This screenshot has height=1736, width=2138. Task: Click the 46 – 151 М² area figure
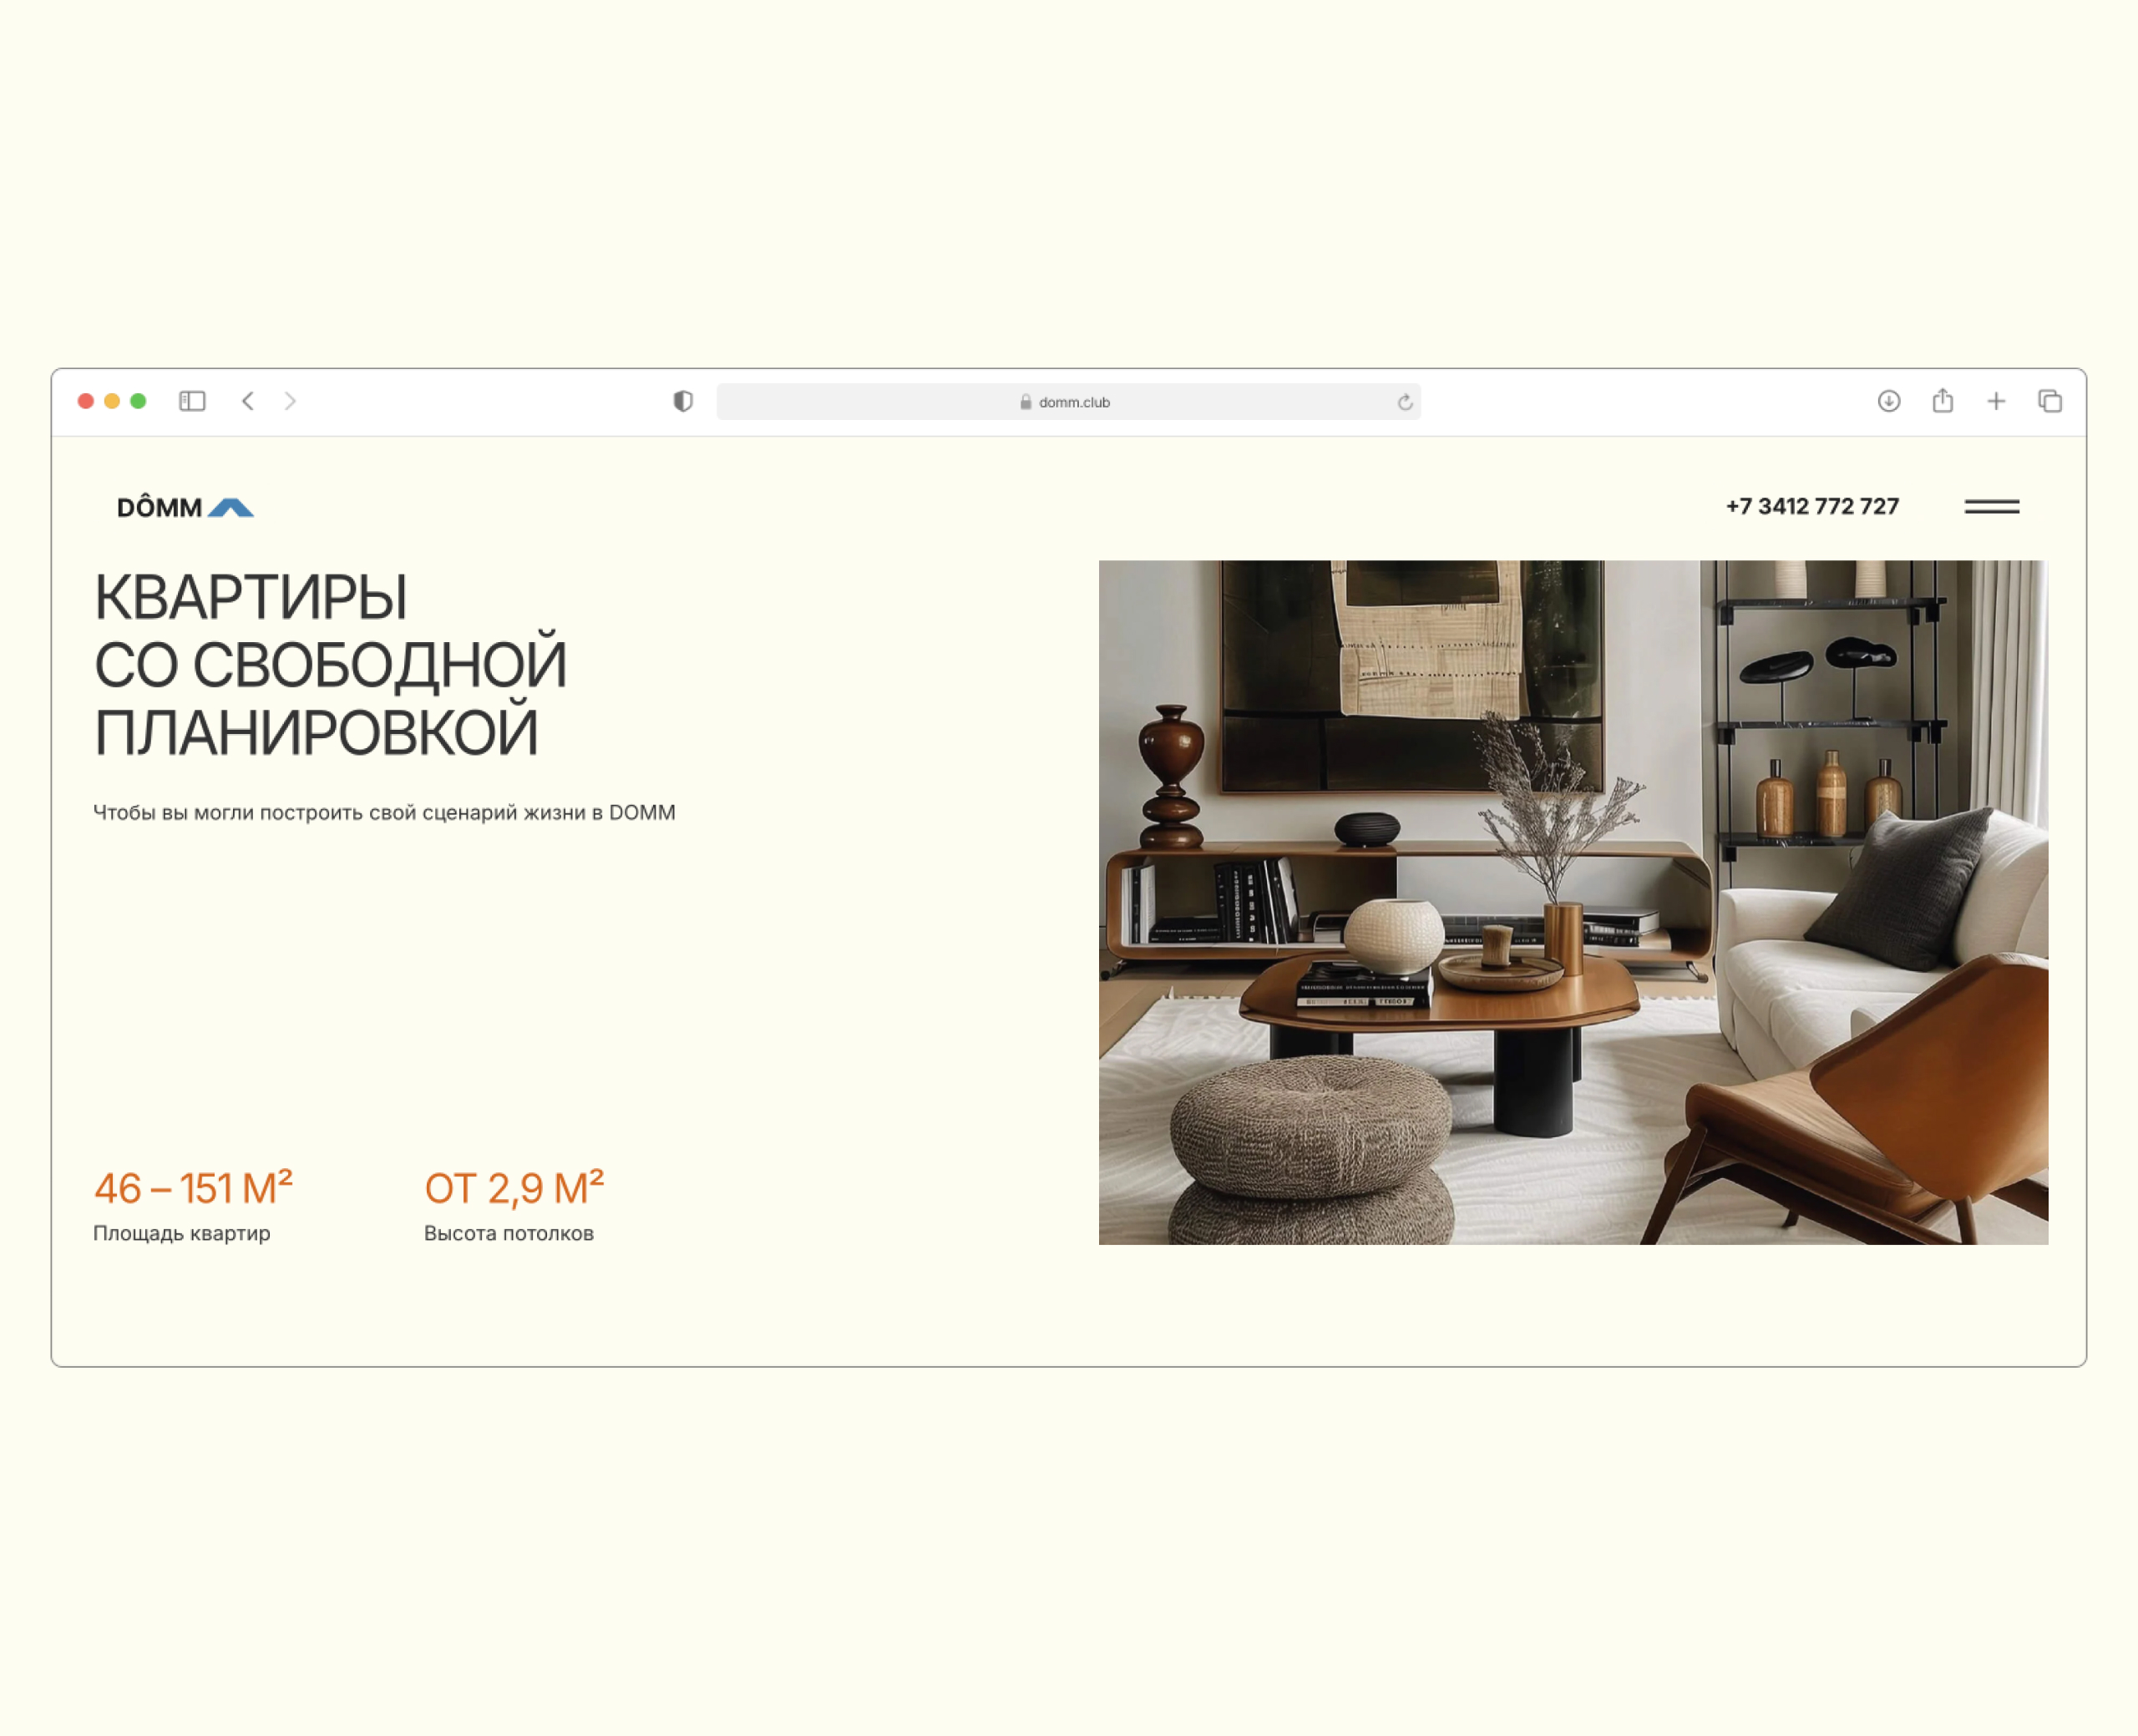click(x=193, y=1188)
